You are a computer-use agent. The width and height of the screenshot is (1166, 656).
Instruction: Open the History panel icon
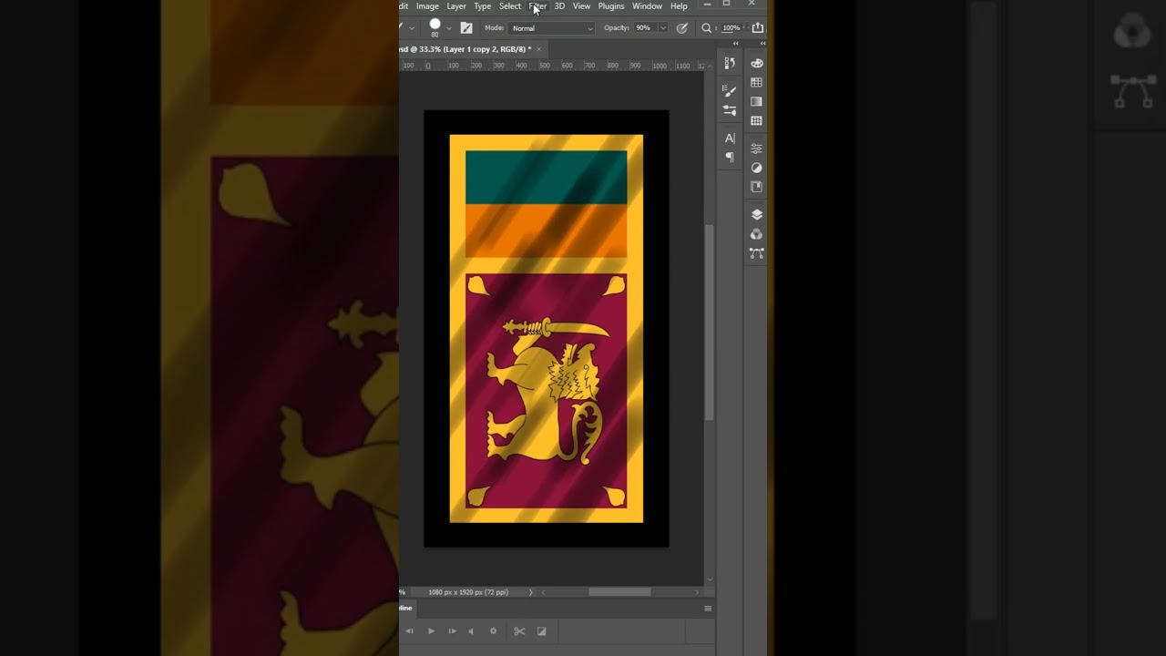[730, 63]
